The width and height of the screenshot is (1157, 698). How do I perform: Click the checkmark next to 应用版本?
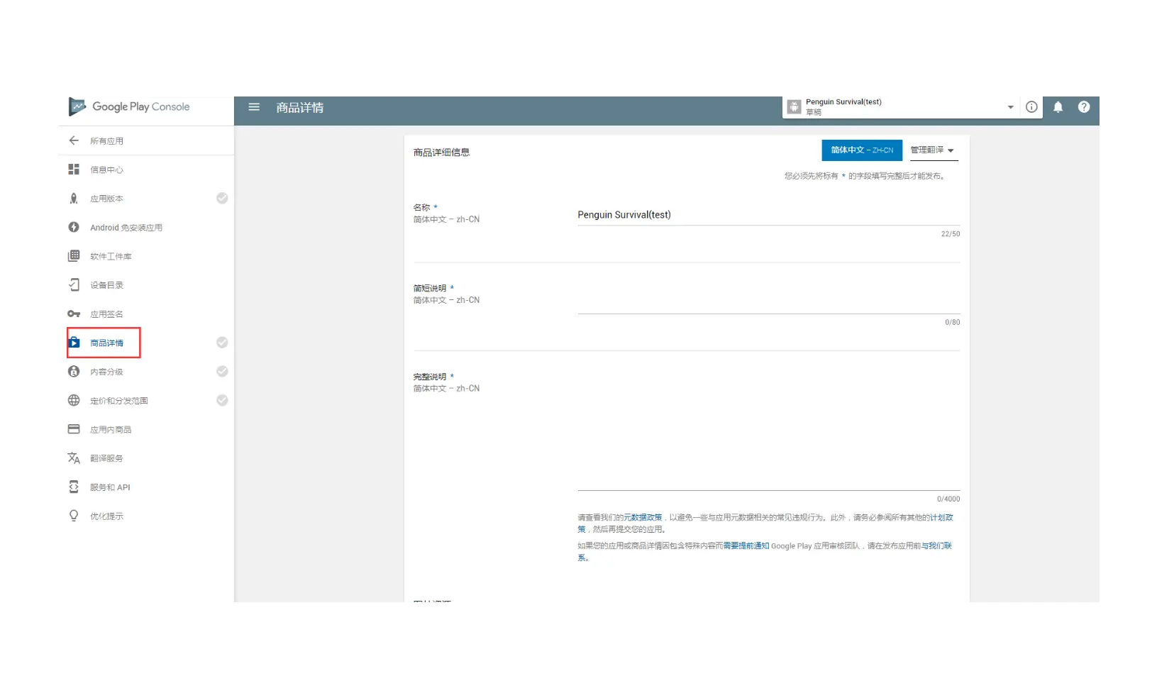point(222,199)
